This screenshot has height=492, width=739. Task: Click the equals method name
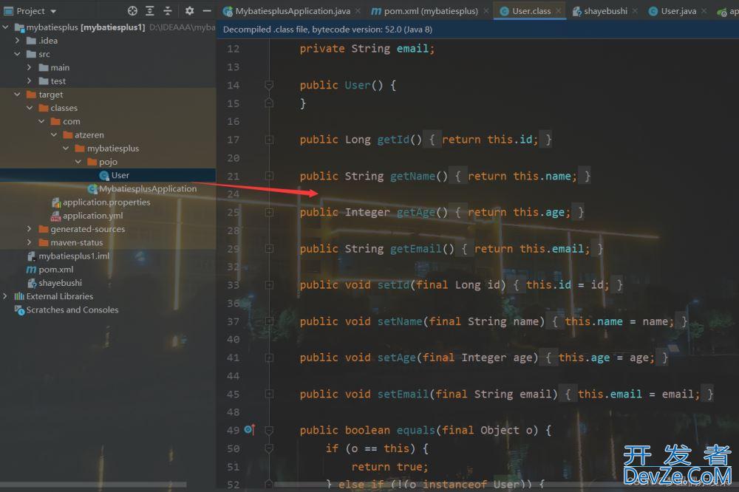[x=415, y=430]
